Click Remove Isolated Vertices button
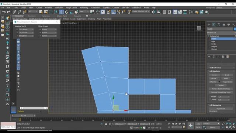 point(221,89)
